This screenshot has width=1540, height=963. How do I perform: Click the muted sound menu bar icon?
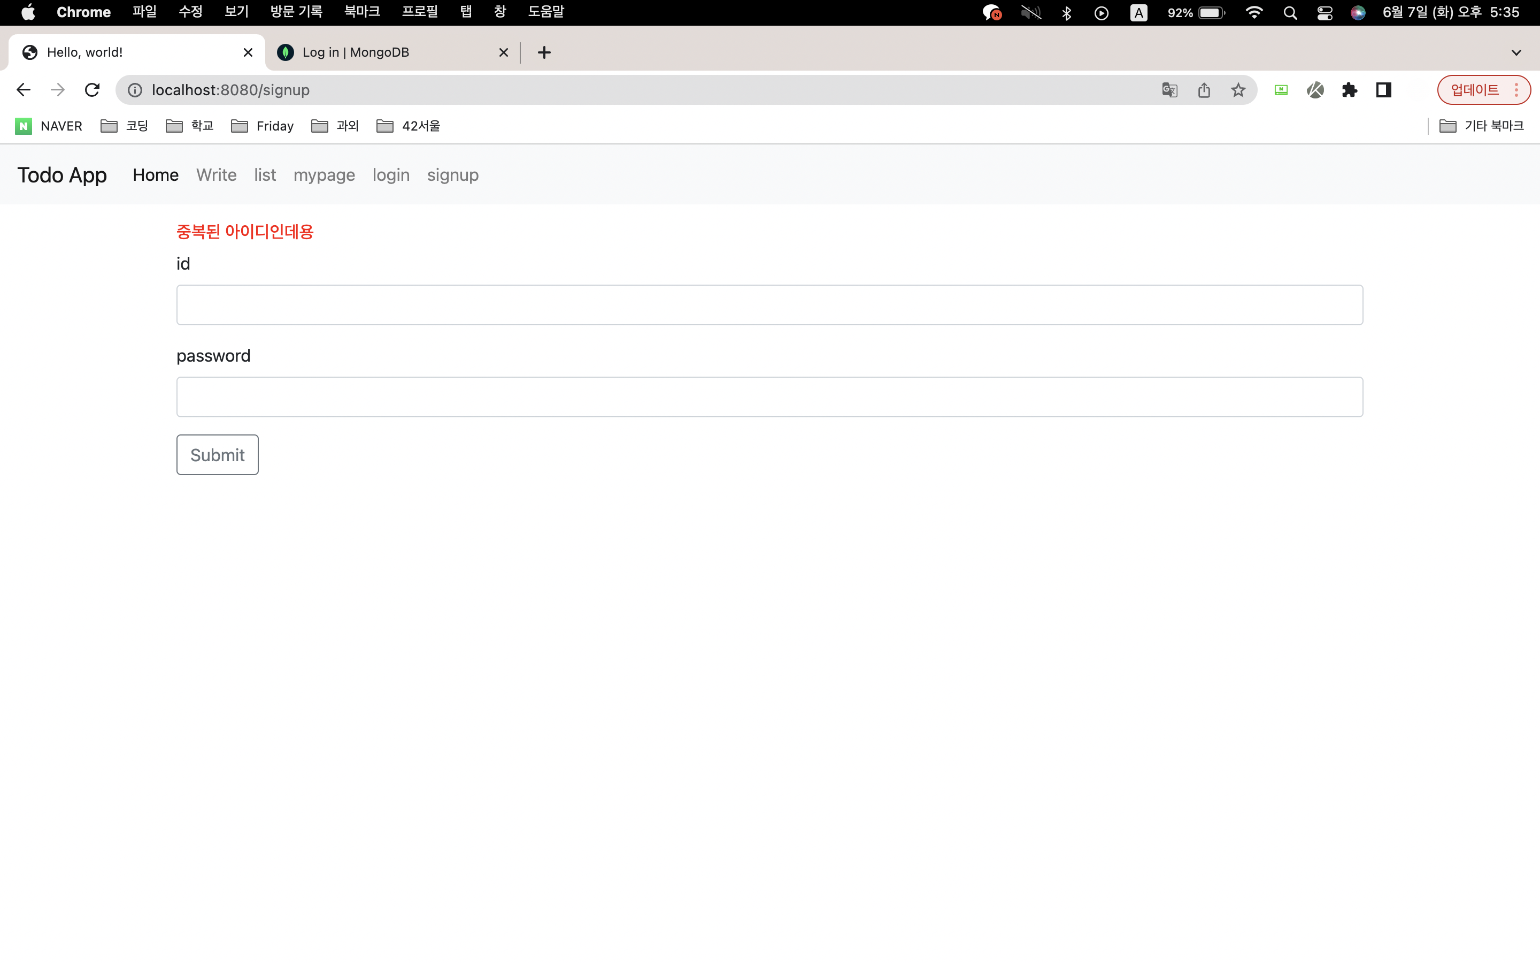[1031, 13]
